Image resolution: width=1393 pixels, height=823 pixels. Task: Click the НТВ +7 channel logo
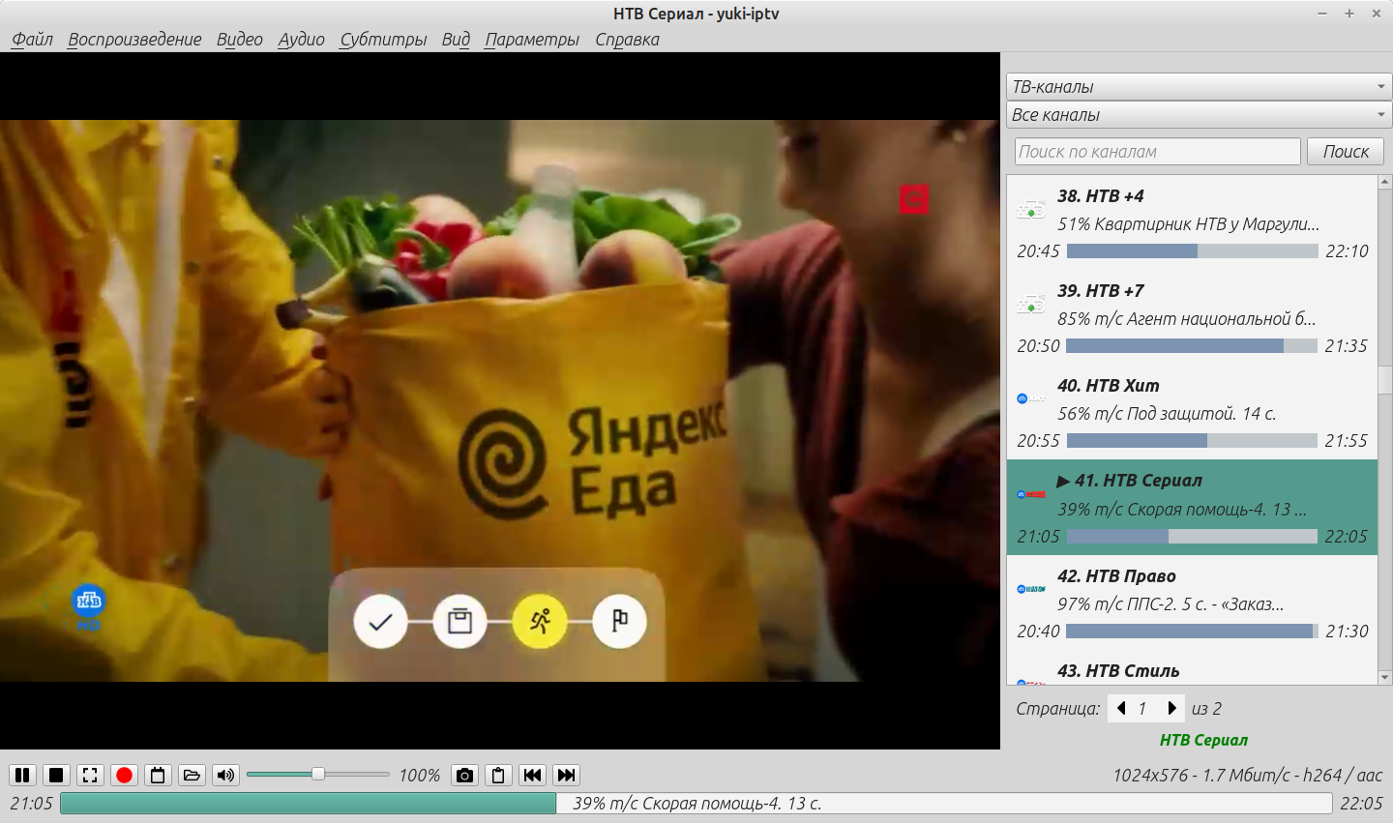1031,305
